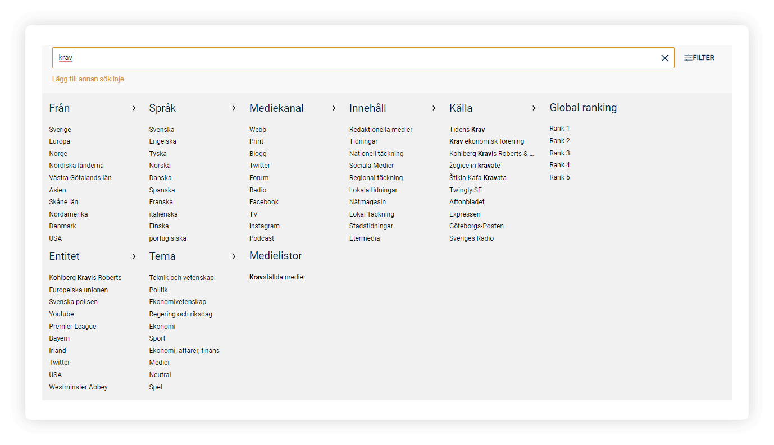Select Sverige under Från
Viewport: 774px width, 445px height.
[x=60, y=130]
